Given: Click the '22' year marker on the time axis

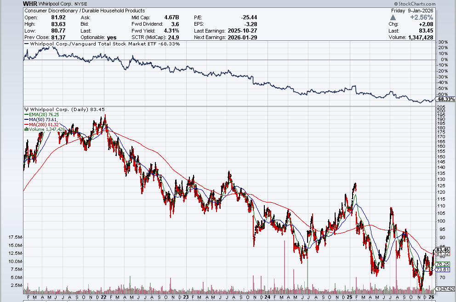Looking at the screenshot, I should point(103,297).
